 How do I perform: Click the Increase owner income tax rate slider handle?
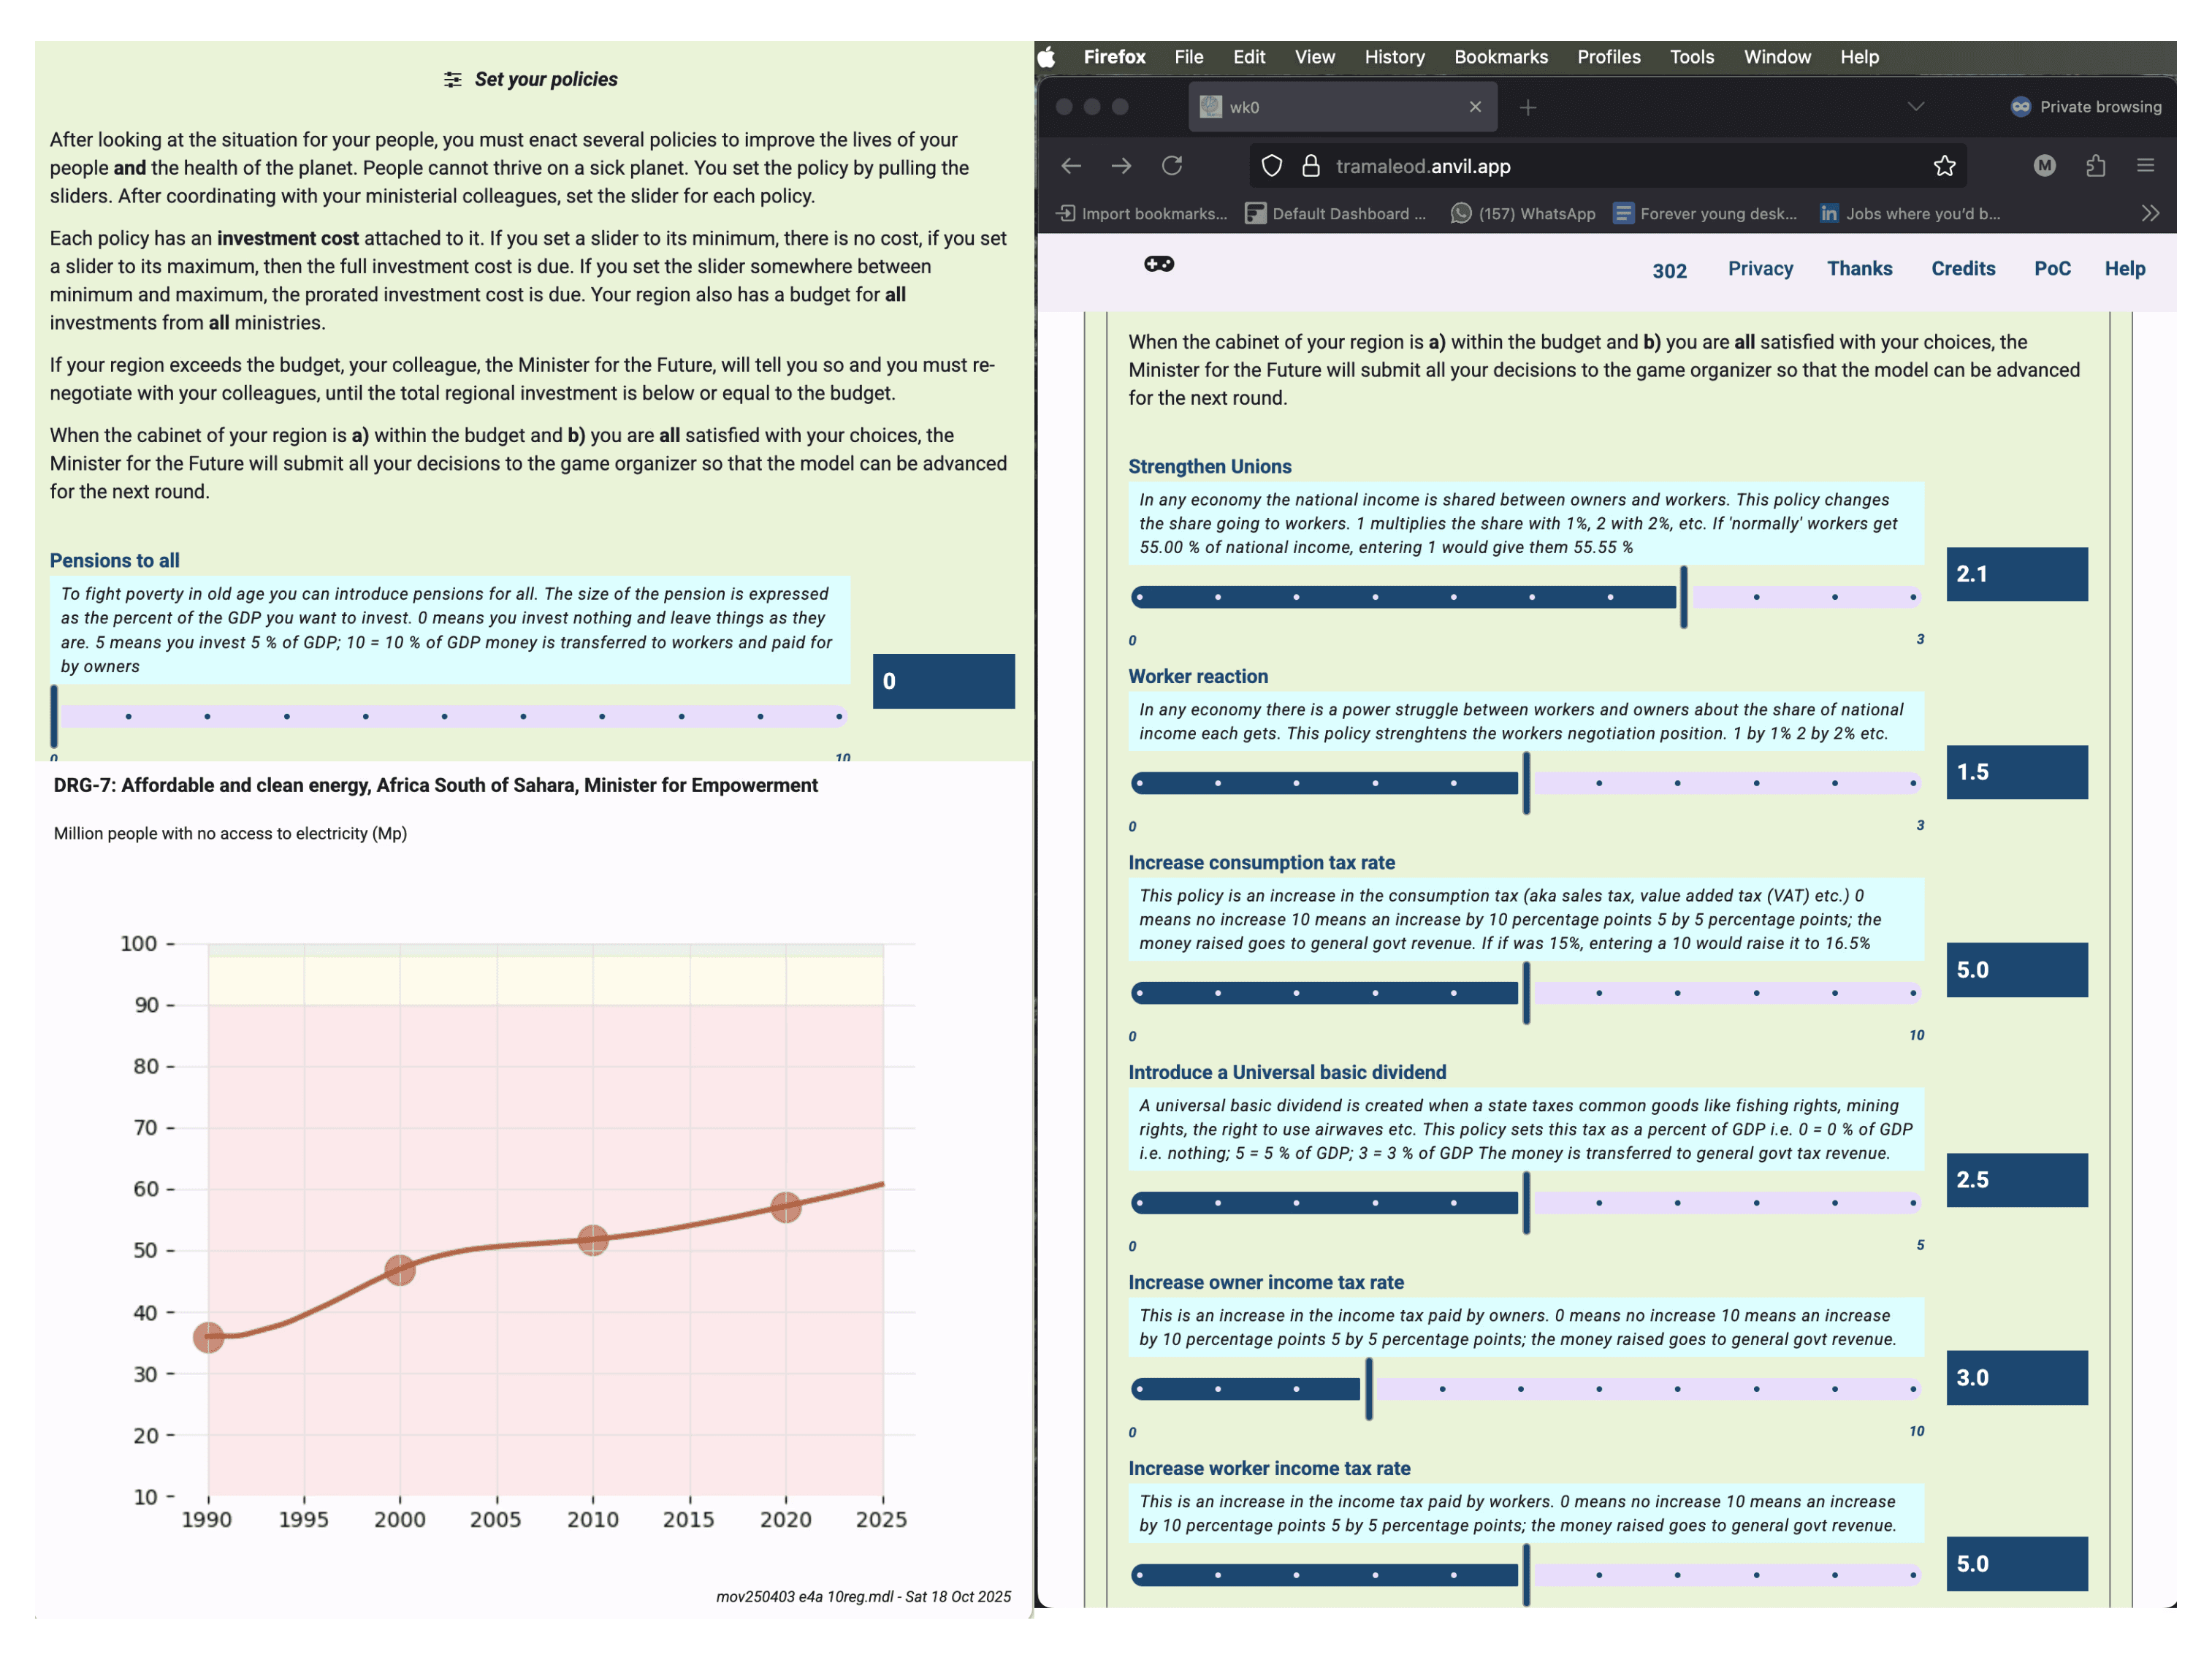(x=1369, y=1389)
